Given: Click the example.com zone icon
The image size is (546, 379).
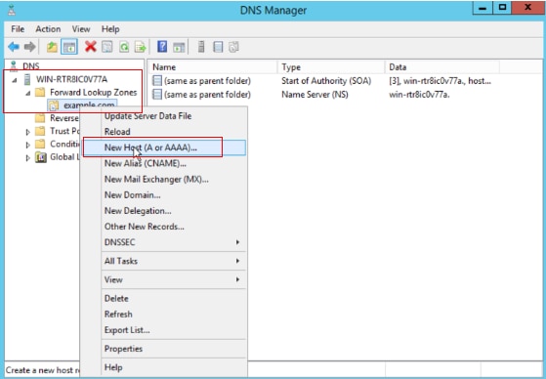Looking at the screenshot, I should click(54, 105).
